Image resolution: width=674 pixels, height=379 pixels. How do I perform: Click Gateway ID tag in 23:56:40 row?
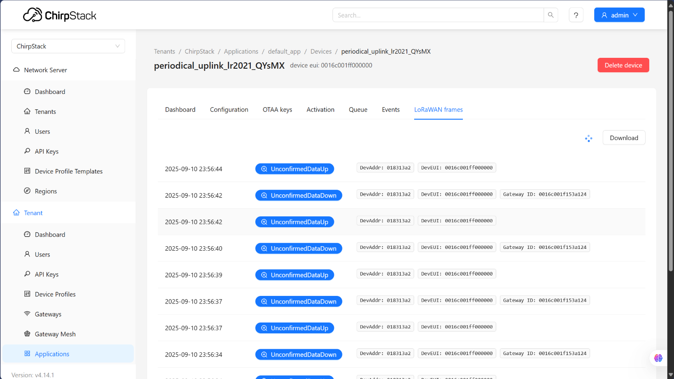545,247
